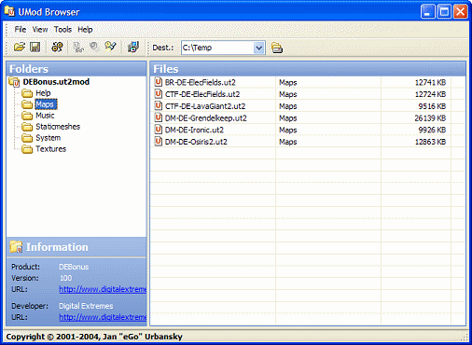Click the copyright status bar text

tap(94, 337)
